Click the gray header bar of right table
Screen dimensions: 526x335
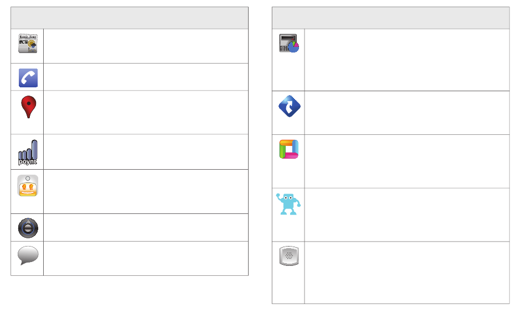tap(391, 18)
